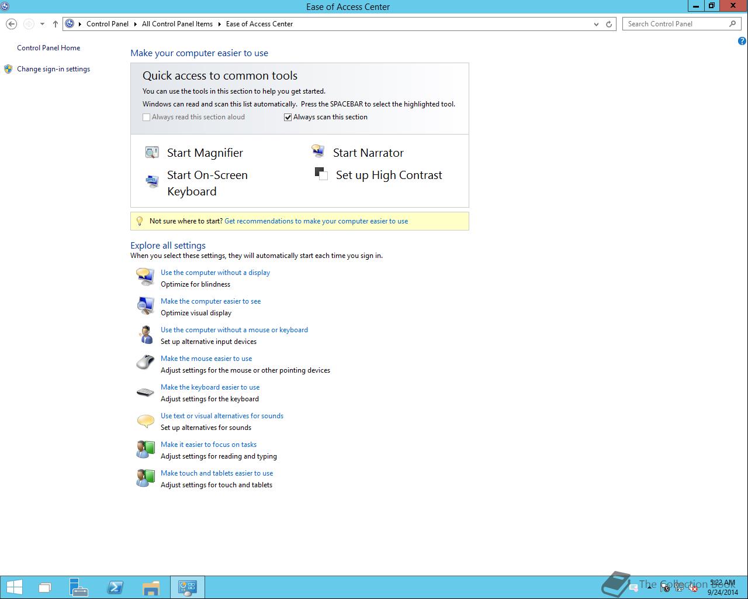Open 'Make the keyboard easier to use' link
This screenshot has height=599, width=748.
click(210, 387)
